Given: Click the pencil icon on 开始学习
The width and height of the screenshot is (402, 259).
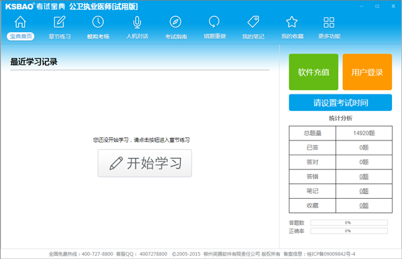Looking at the screenshot, I should (116, 163).
